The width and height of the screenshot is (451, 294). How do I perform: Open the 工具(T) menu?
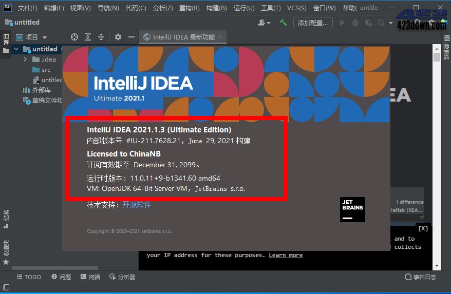pyautogui.click(x=271, y=8)
